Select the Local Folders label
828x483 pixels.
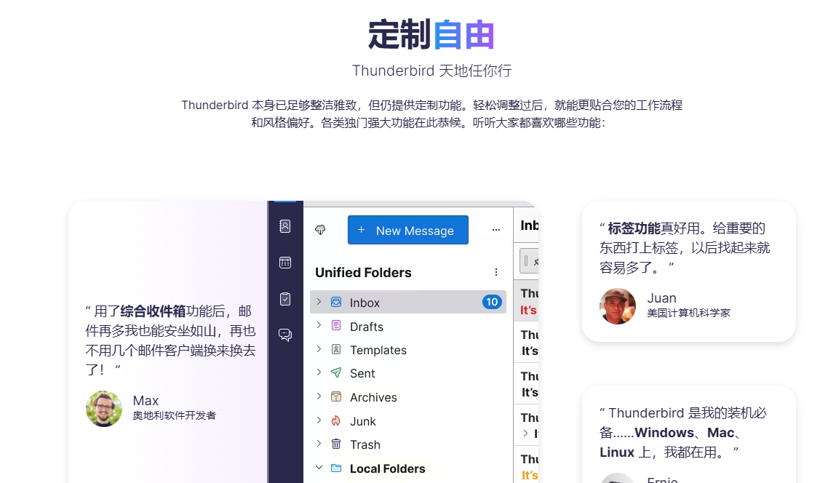click(387, 468)
